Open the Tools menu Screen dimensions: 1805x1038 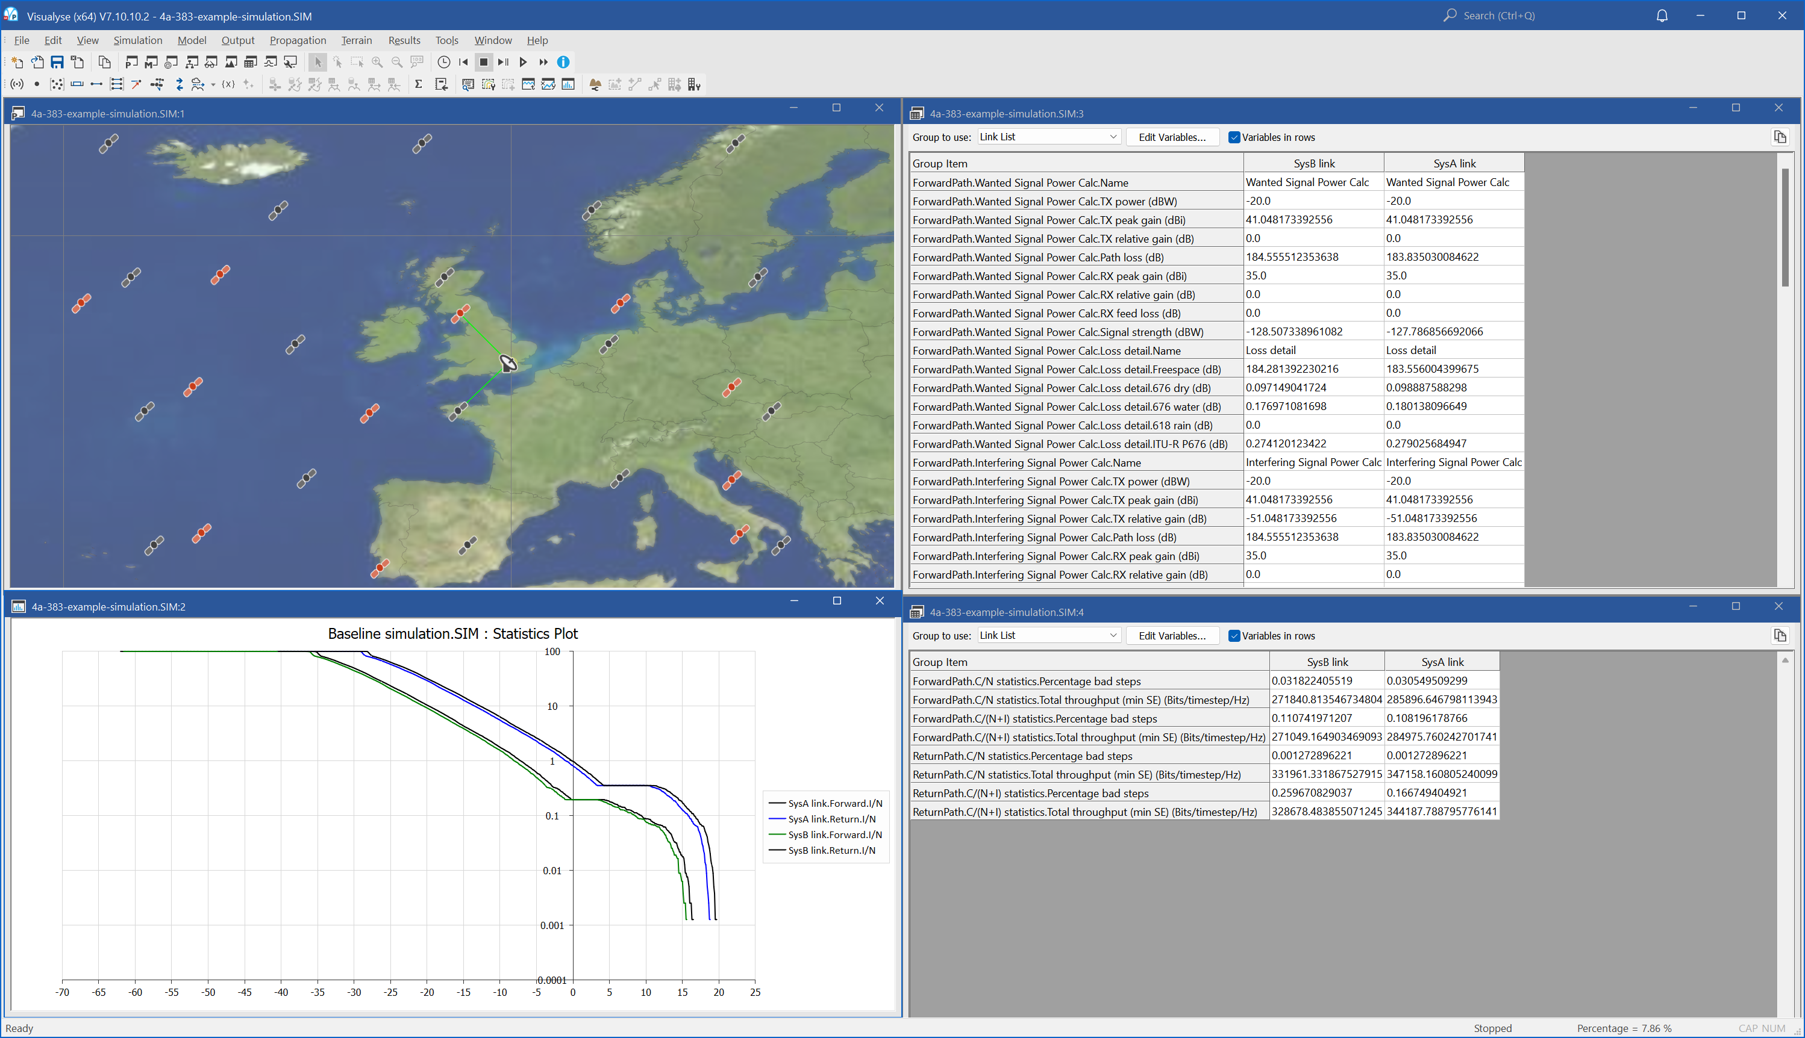pyautogui.click(x=446, y=40)
